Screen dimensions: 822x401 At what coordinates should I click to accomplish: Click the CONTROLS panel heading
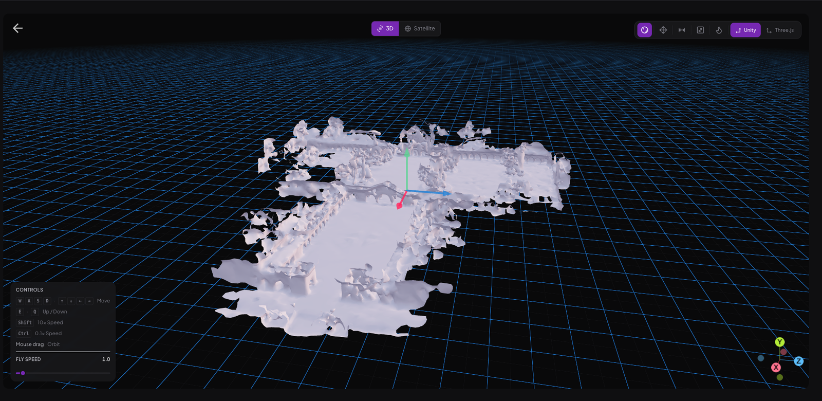point(29,290)
